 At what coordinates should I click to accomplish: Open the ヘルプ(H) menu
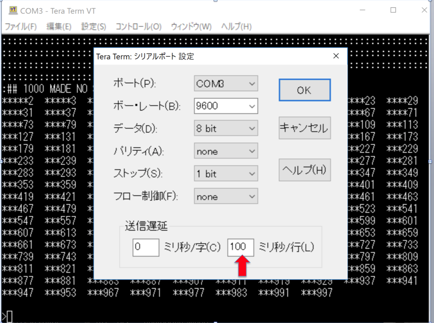[x=236, y=26]
